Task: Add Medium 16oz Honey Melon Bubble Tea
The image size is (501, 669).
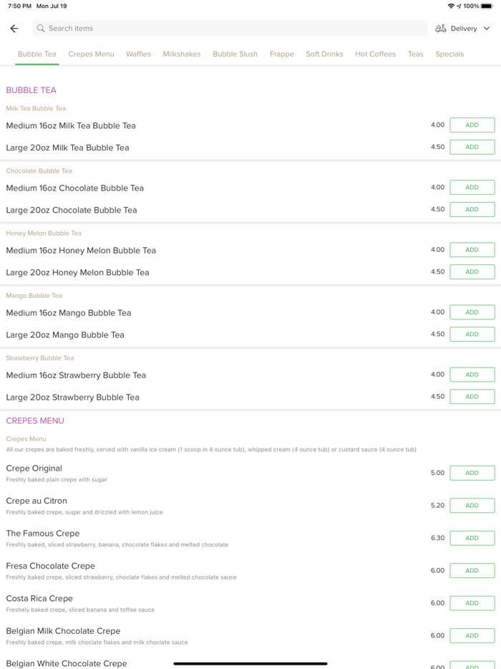Action: pos(472,250)
